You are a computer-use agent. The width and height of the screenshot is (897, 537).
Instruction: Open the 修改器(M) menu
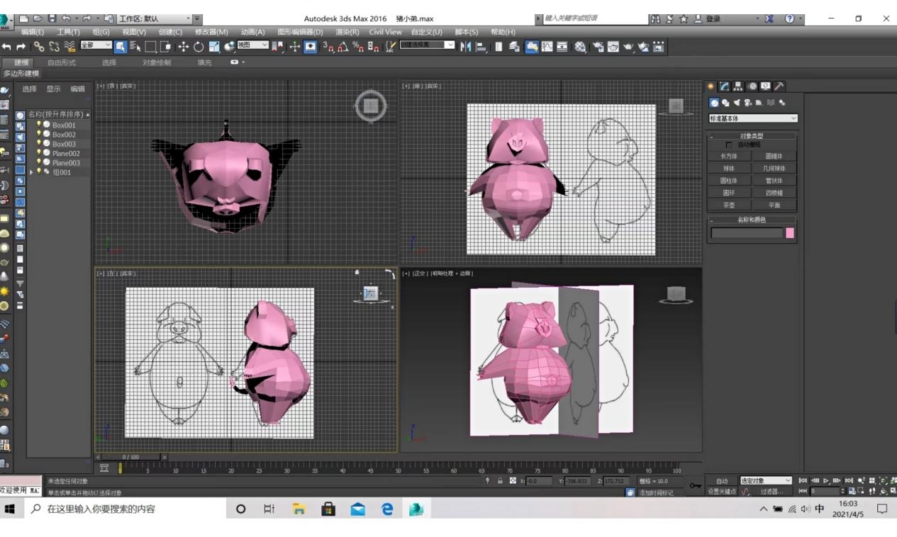click(211, 32)
